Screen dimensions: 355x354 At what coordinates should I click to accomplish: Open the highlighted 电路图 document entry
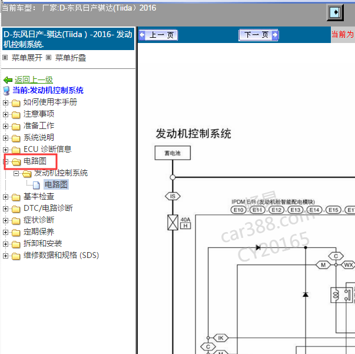56,184
